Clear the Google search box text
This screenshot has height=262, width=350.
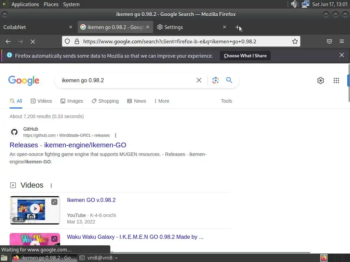pyautogui.click(x=199, y=80)
